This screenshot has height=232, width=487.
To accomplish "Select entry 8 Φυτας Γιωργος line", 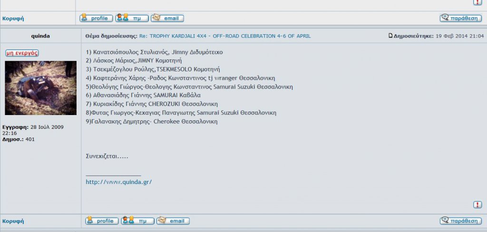I will [x=181, y=113].
